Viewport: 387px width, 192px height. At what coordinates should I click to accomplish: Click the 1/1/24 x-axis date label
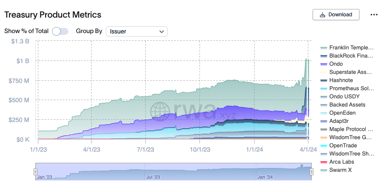point(255,150)
